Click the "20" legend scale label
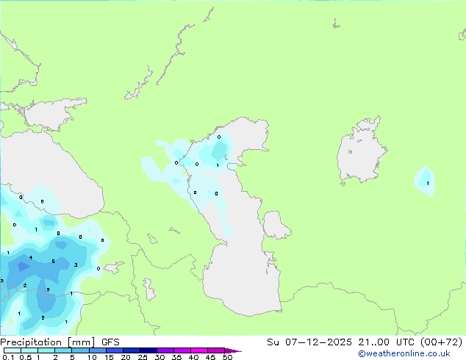Screen dimensions: 466x360 coord(126,357)
